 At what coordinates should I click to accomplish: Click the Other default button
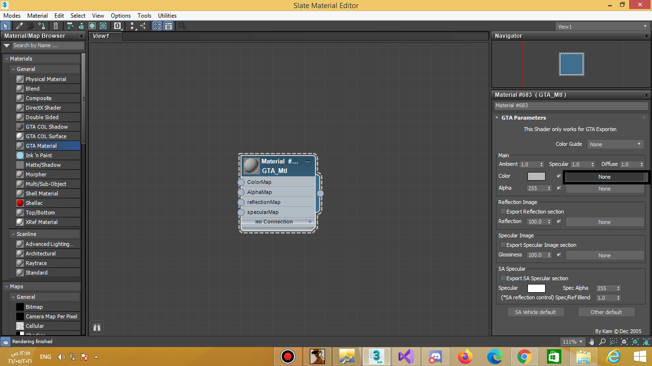606,312
